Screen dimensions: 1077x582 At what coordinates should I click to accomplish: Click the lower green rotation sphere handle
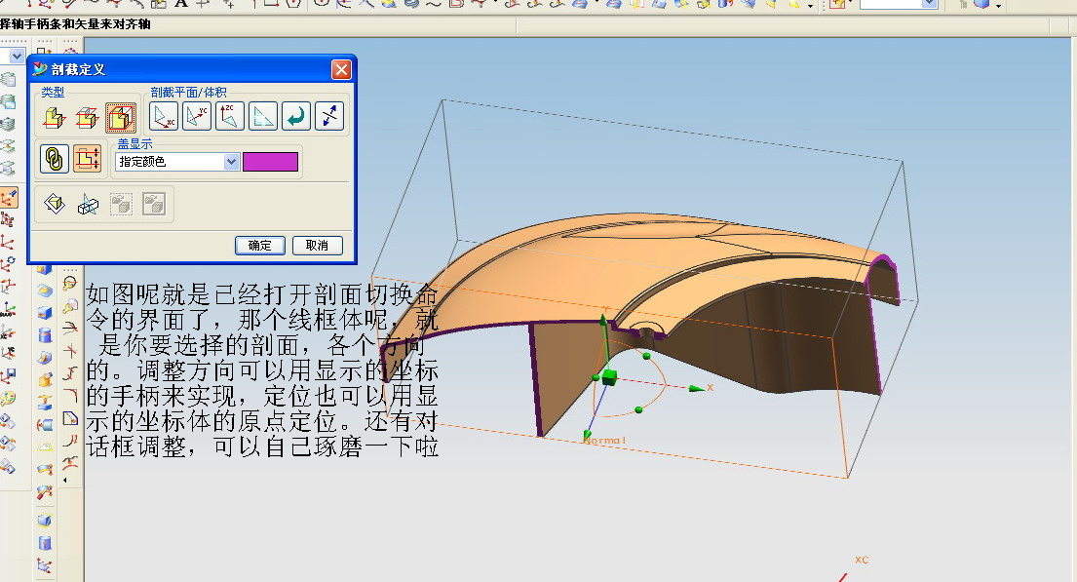pyautogui.click(x=638, y=409)
